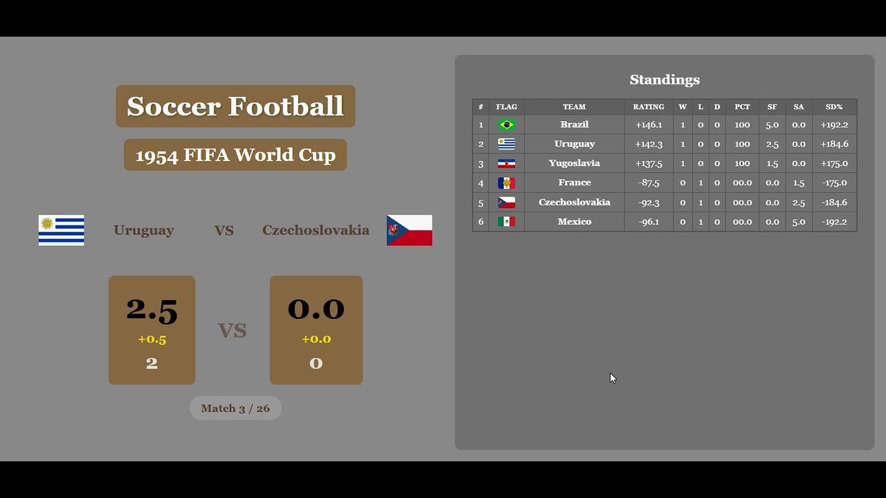Click Brazil's rating +146.1

(x=649, y=125)
